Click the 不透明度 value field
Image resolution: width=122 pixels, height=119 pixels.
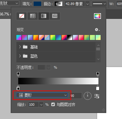tap(42, 67)
